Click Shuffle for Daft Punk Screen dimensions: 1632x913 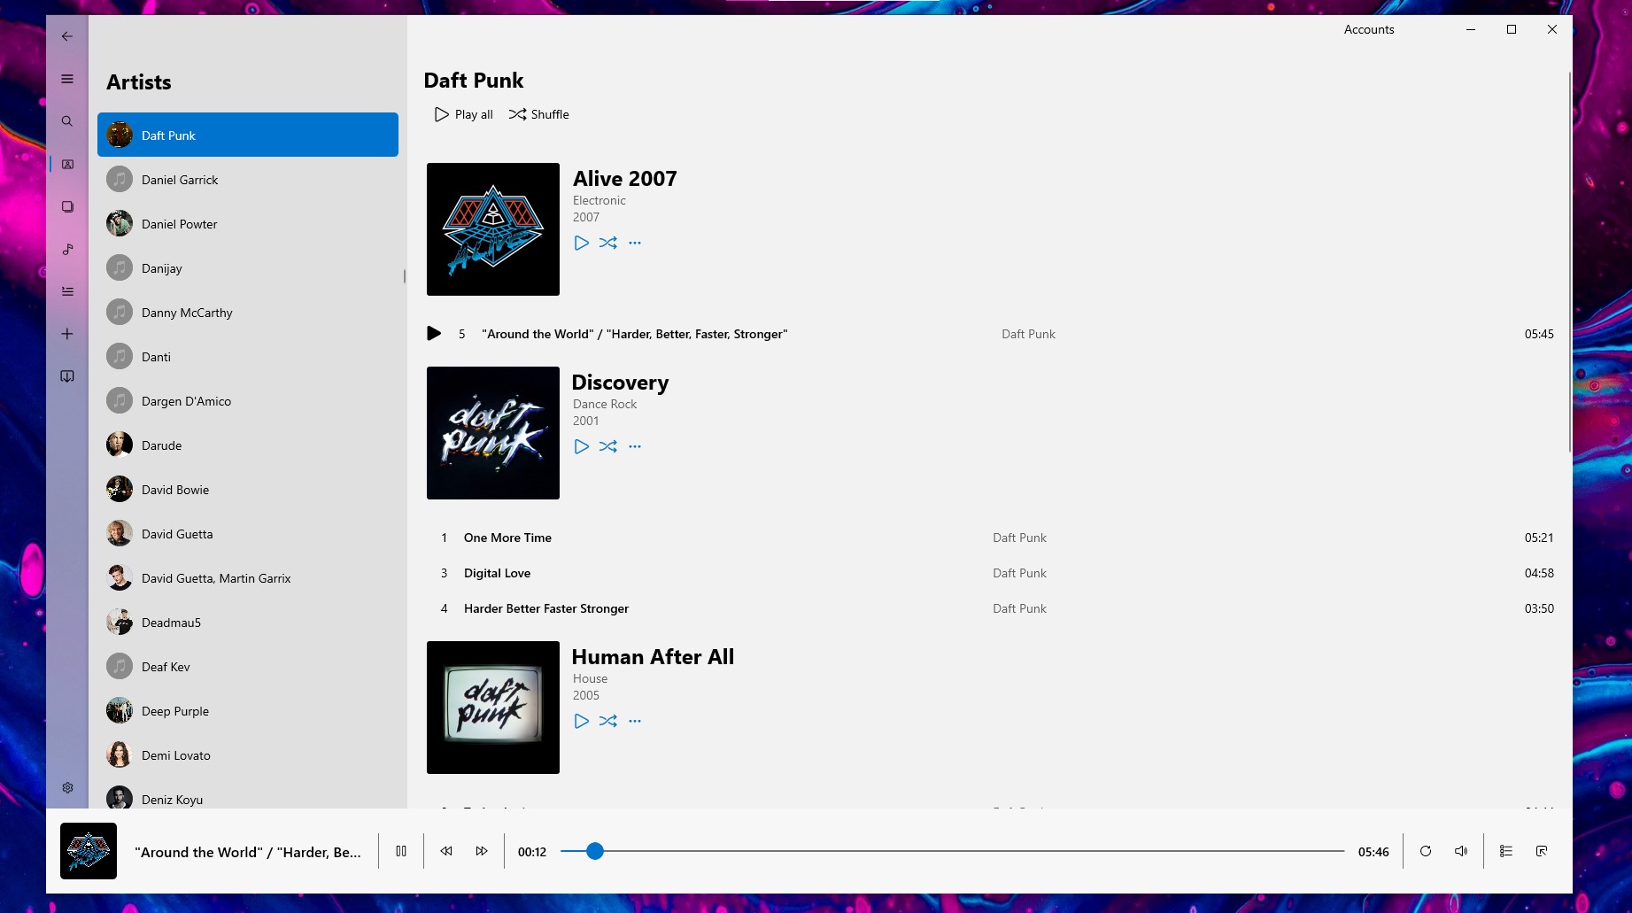tap(538, 114)
